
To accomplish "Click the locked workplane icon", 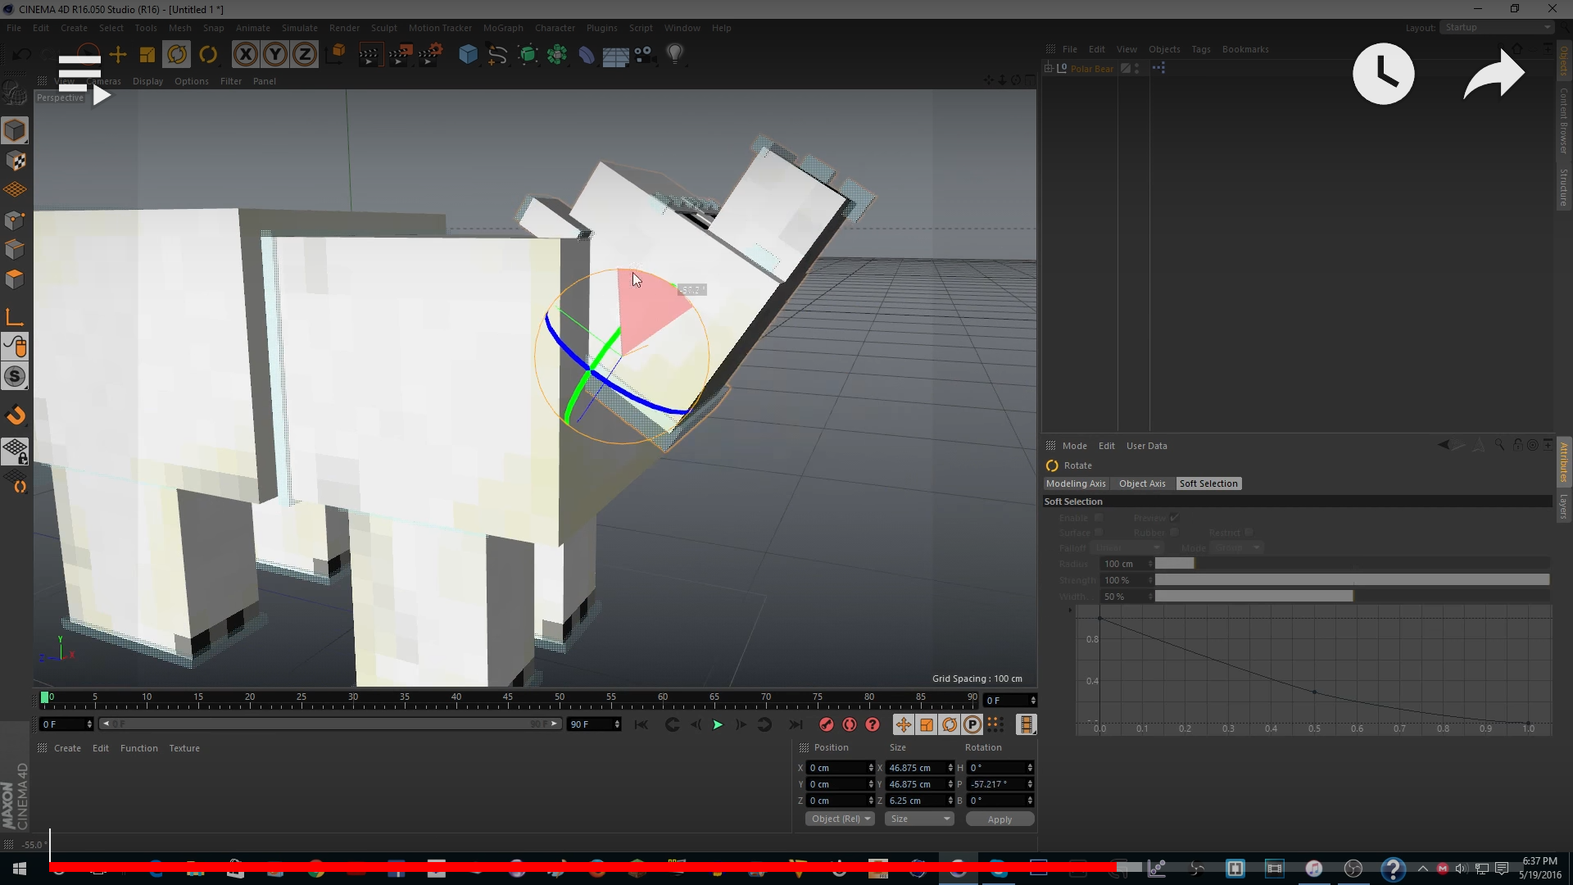I will 15,451.
